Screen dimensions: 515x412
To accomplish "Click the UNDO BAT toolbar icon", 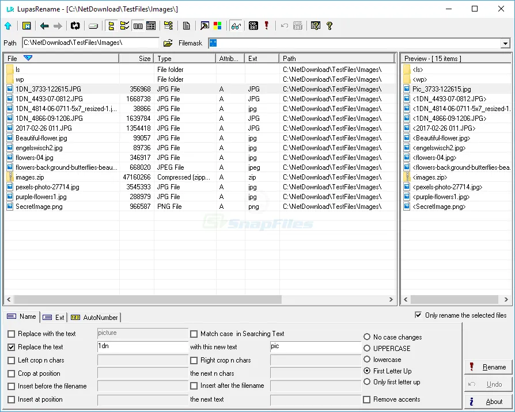I will pos(298,26).
